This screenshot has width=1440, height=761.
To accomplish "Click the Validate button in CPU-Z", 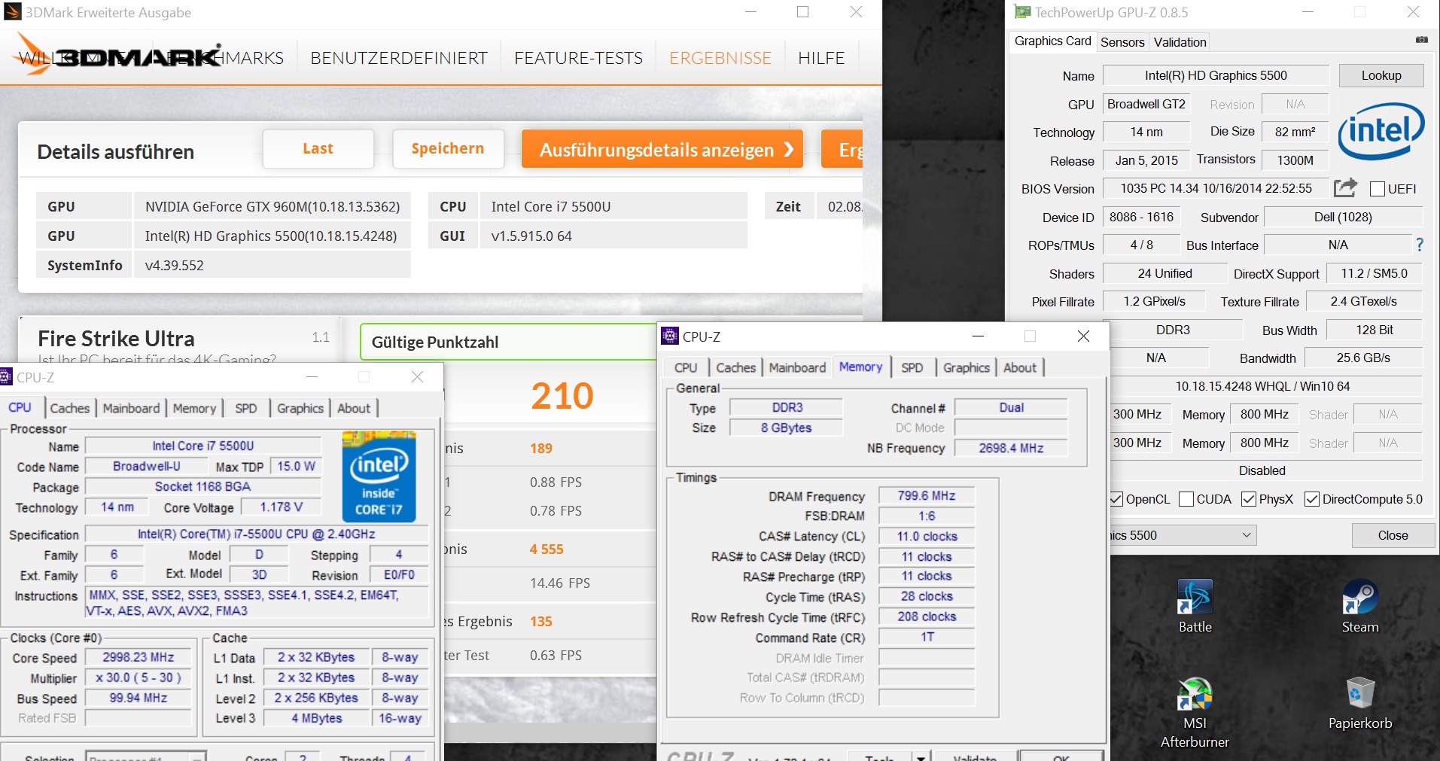I will [x=974, y=756].
